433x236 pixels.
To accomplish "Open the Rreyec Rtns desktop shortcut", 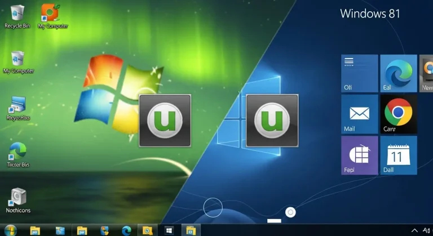I will tap(18, 109).
